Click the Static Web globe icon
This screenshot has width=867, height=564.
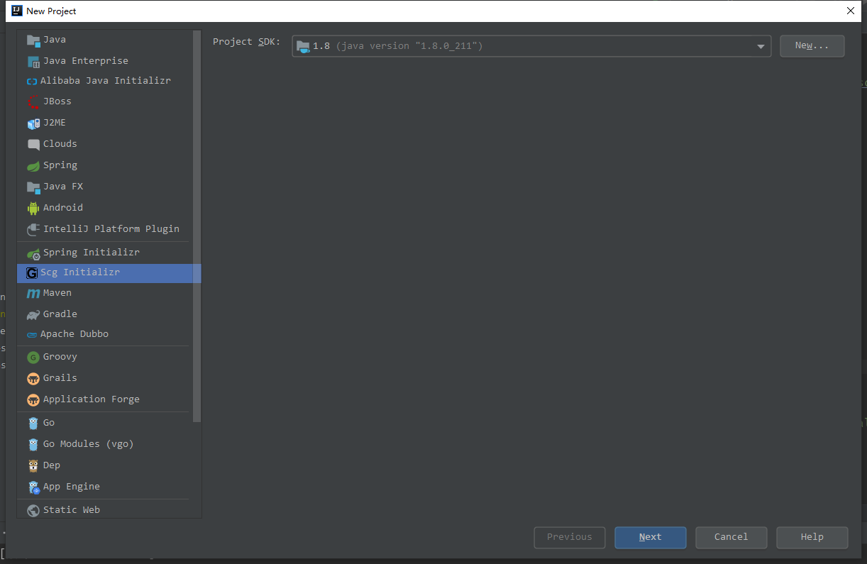click(33, 510)
